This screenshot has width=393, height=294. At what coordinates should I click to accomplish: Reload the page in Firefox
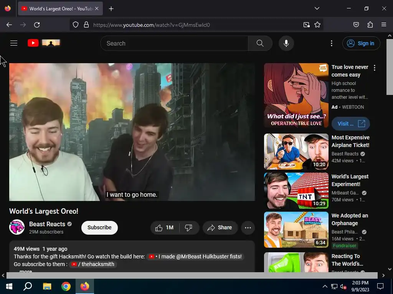pyautogui.click(x=37, y=25)
